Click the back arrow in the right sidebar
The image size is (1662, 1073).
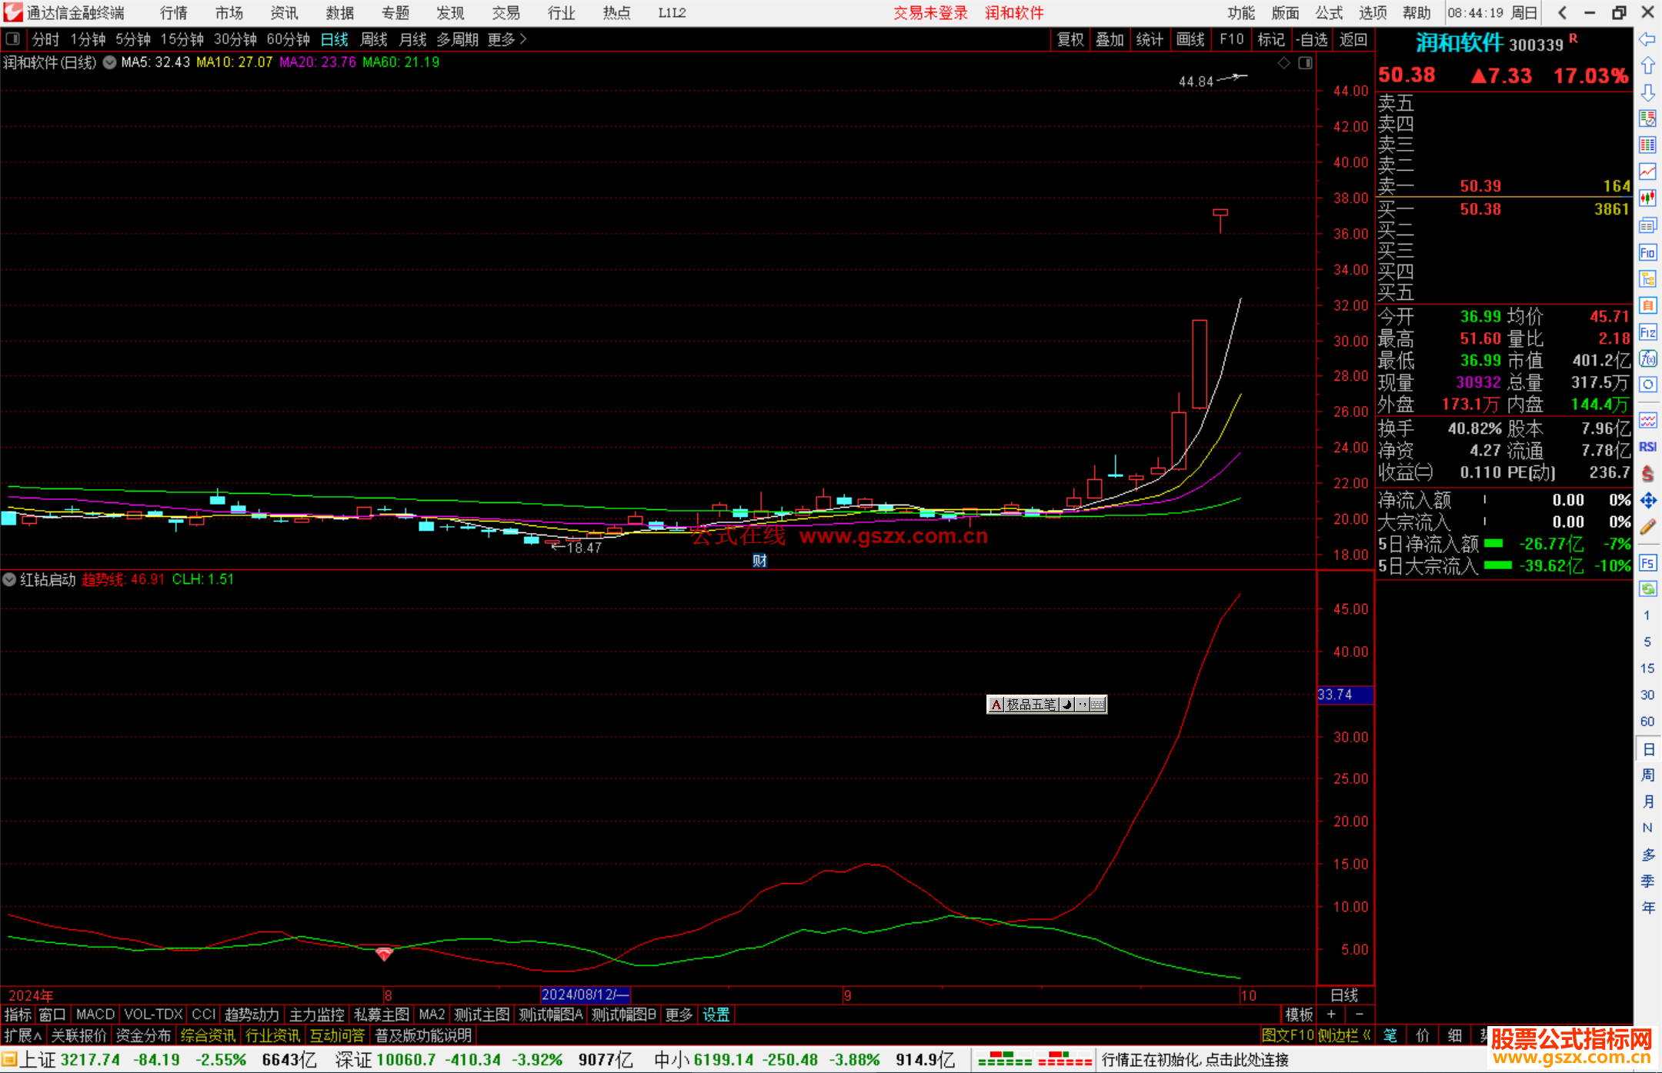1647,39
